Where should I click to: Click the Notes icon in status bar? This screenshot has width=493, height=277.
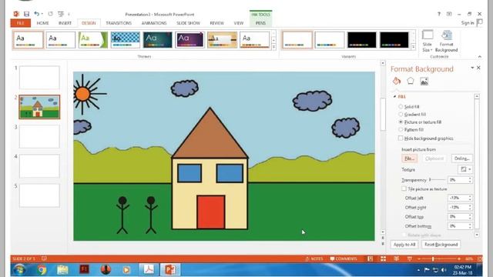click(x=314, y=259)
